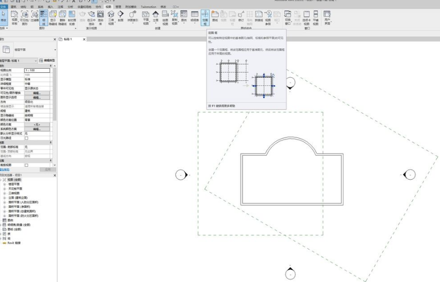Expand the Elevations (立面) tree node
440x282 pixels.
click(x=5, y=198)
